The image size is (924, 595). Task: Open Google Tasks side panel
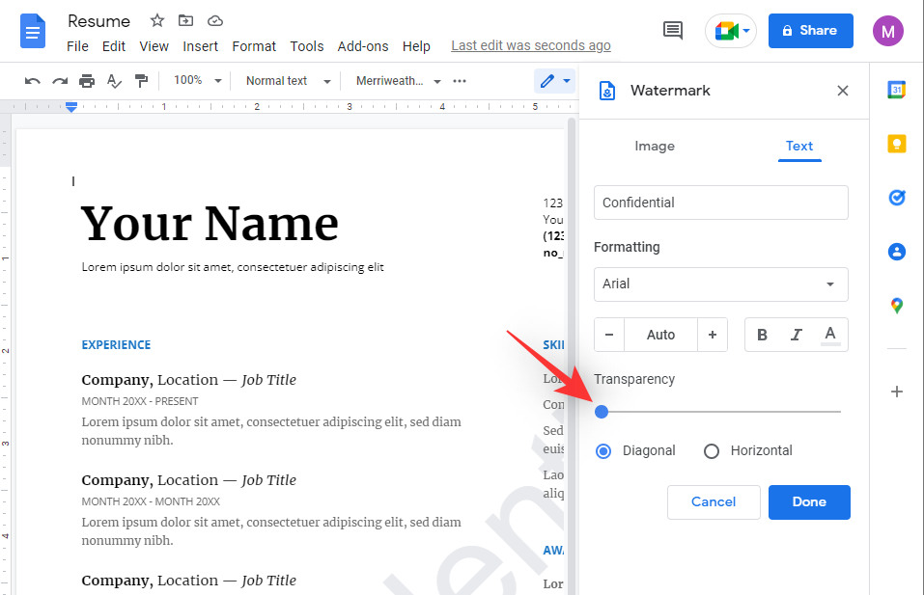[x=896, y=198]
